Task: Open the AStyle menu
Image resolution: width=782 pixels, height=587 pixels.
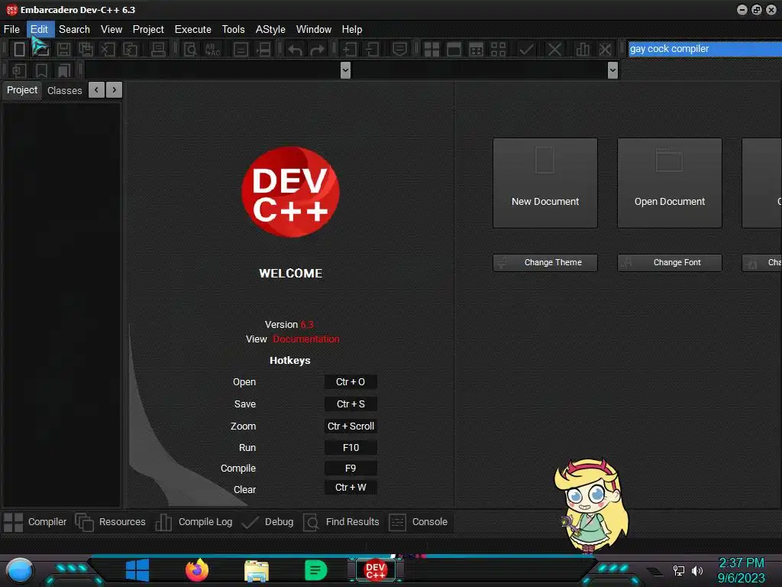Action: tap(270, 30)
